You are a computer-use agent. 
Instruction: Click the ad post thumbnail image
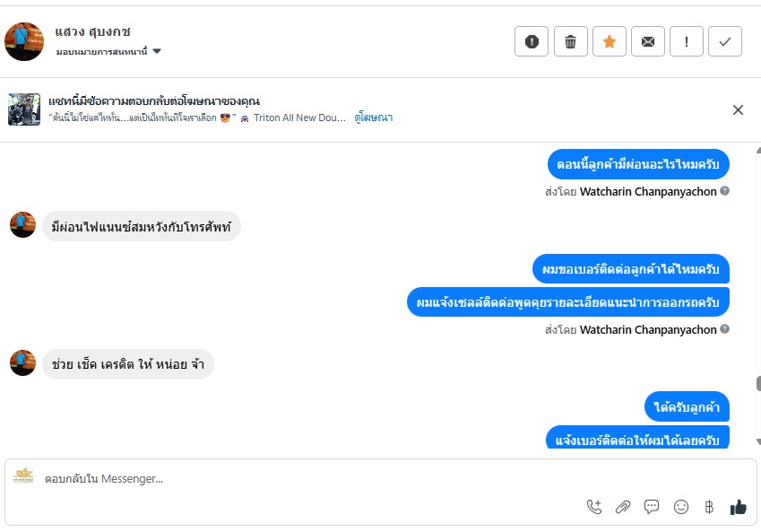(x=24, y=109)
